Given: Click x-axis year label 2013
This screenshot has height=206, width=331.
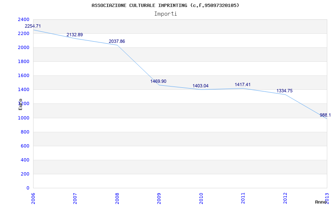Looking at the screenshot, I should point(327,199).
